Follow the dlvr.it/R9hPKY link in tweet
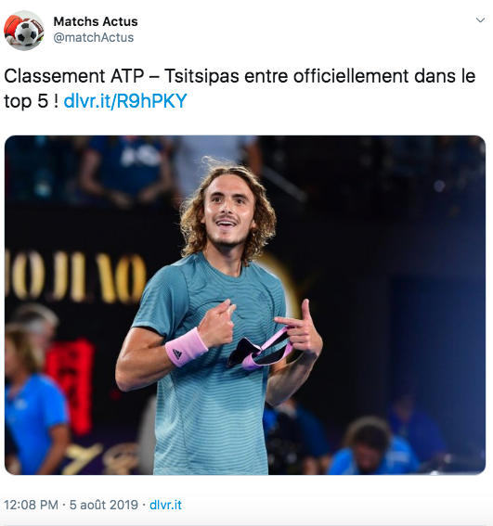The width and height of the screenshot is (493, 526). click(125, 100)
